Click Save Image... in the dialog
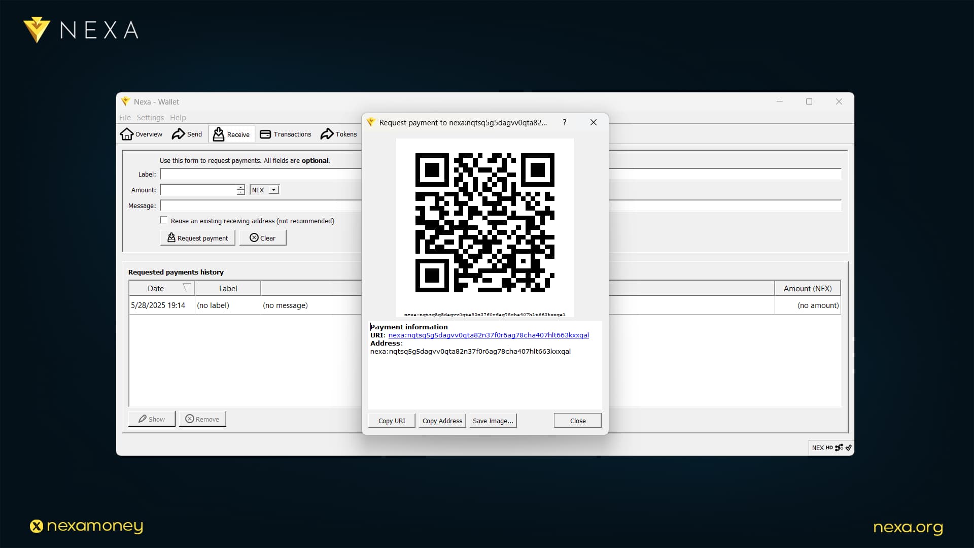The width and height of the screenshot is (974, 548). coord(493,421)
